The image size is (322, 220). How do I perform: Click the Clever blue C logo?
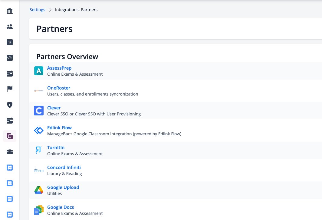[x=39, y=111]
